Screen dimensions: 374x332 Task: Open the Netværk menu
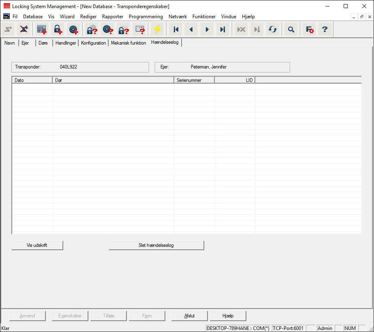tap(177, 17)
